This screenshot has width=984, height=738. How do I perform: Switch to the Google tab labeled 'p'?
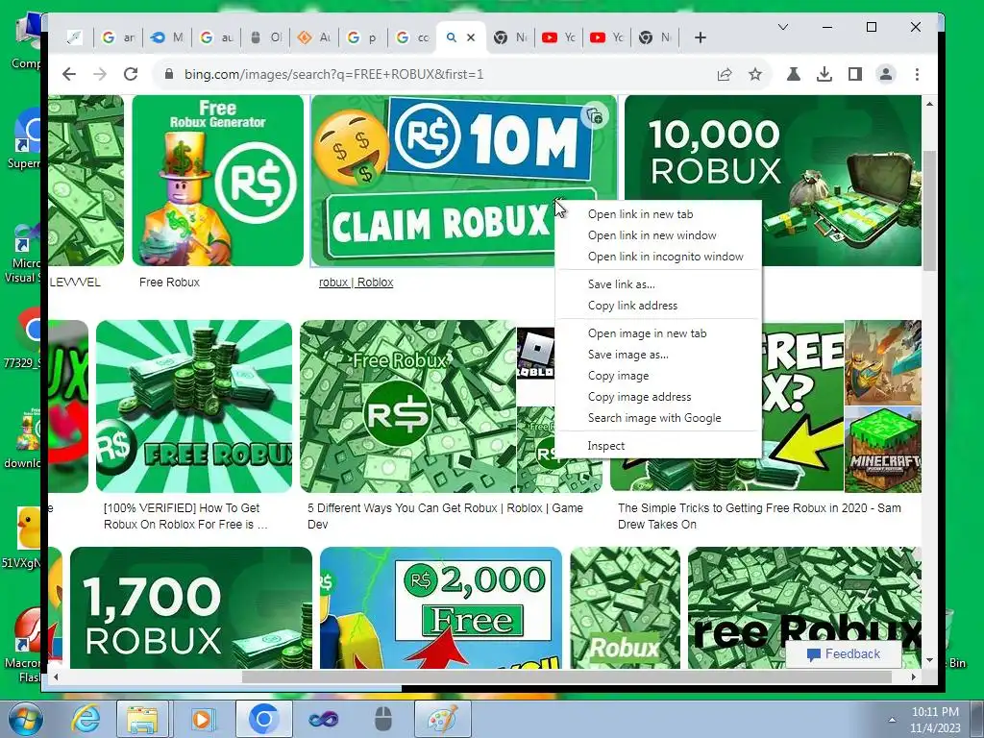coord(362,37)
